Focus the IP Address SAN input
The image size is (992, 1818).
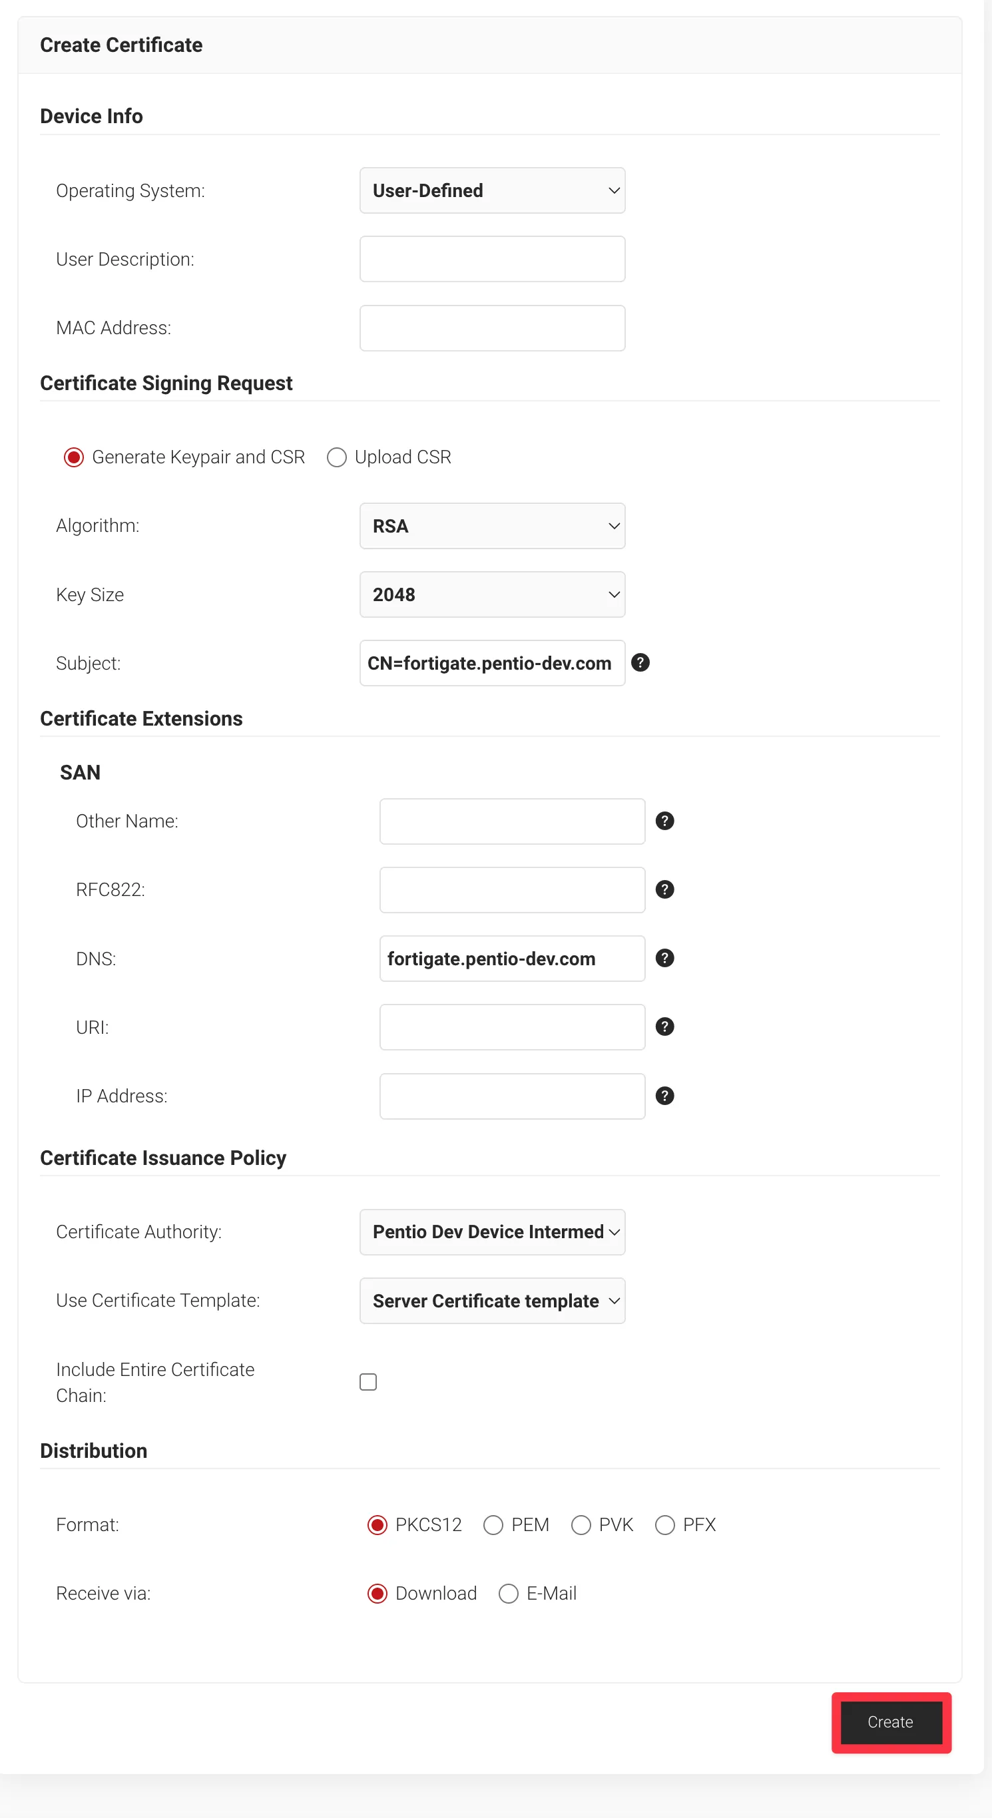point(512,1096)
